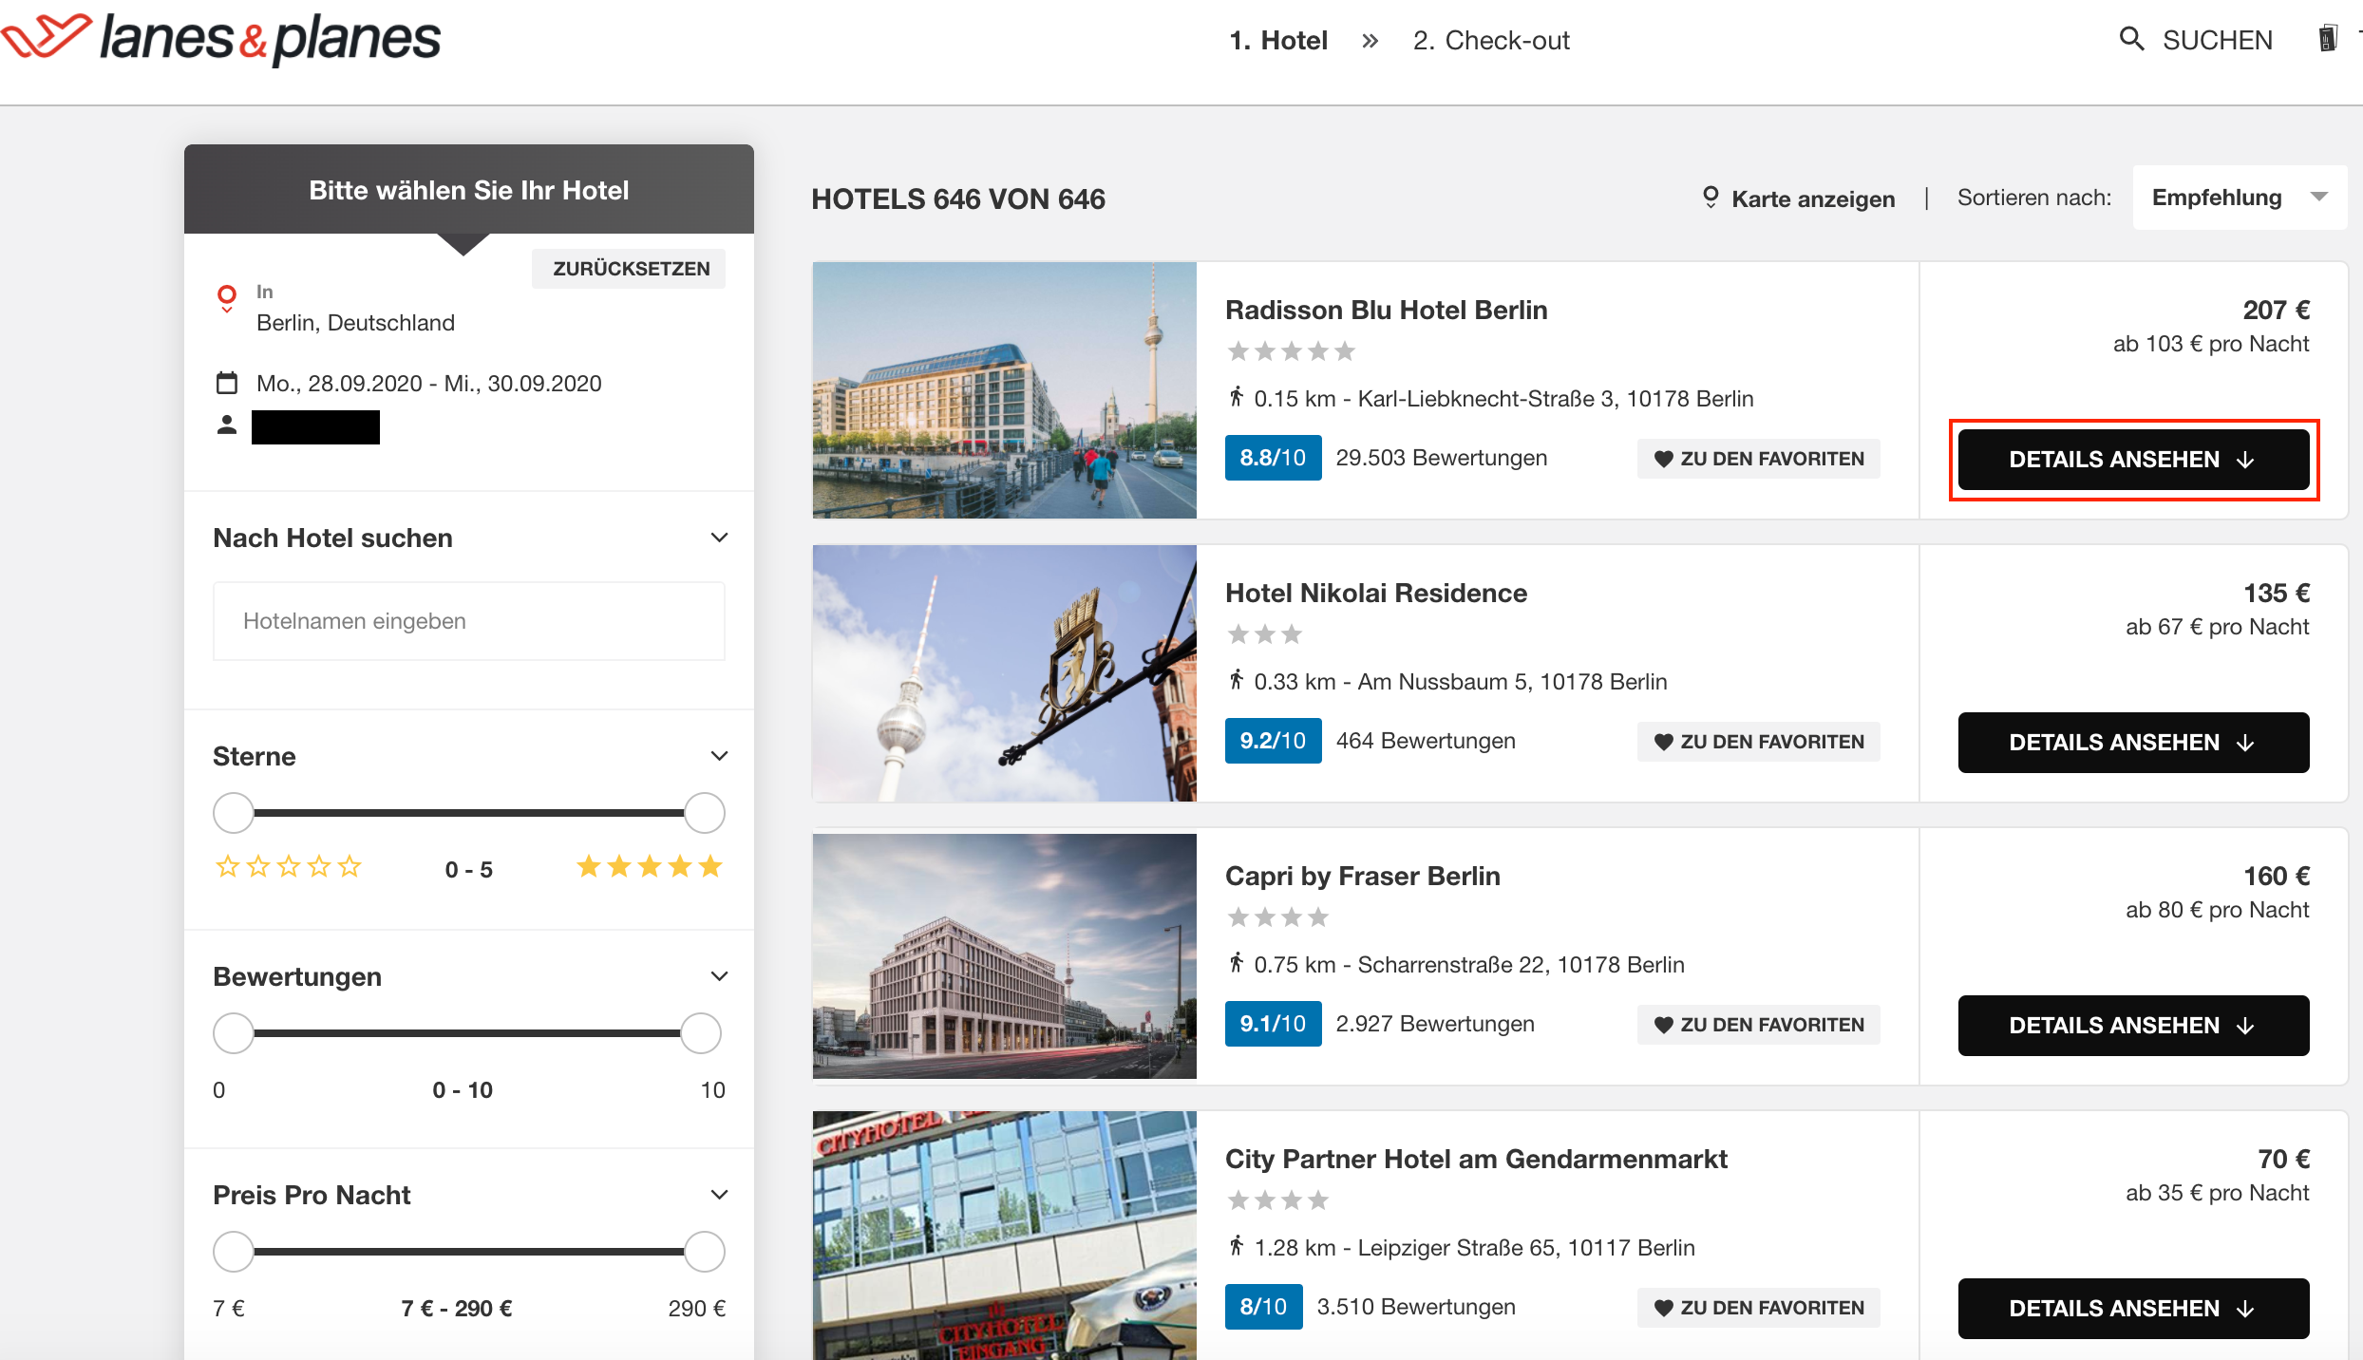This screenshot has height=1360, width=2363.
Task: Collapse the Sterne filter section
Action: coord(719,756)
